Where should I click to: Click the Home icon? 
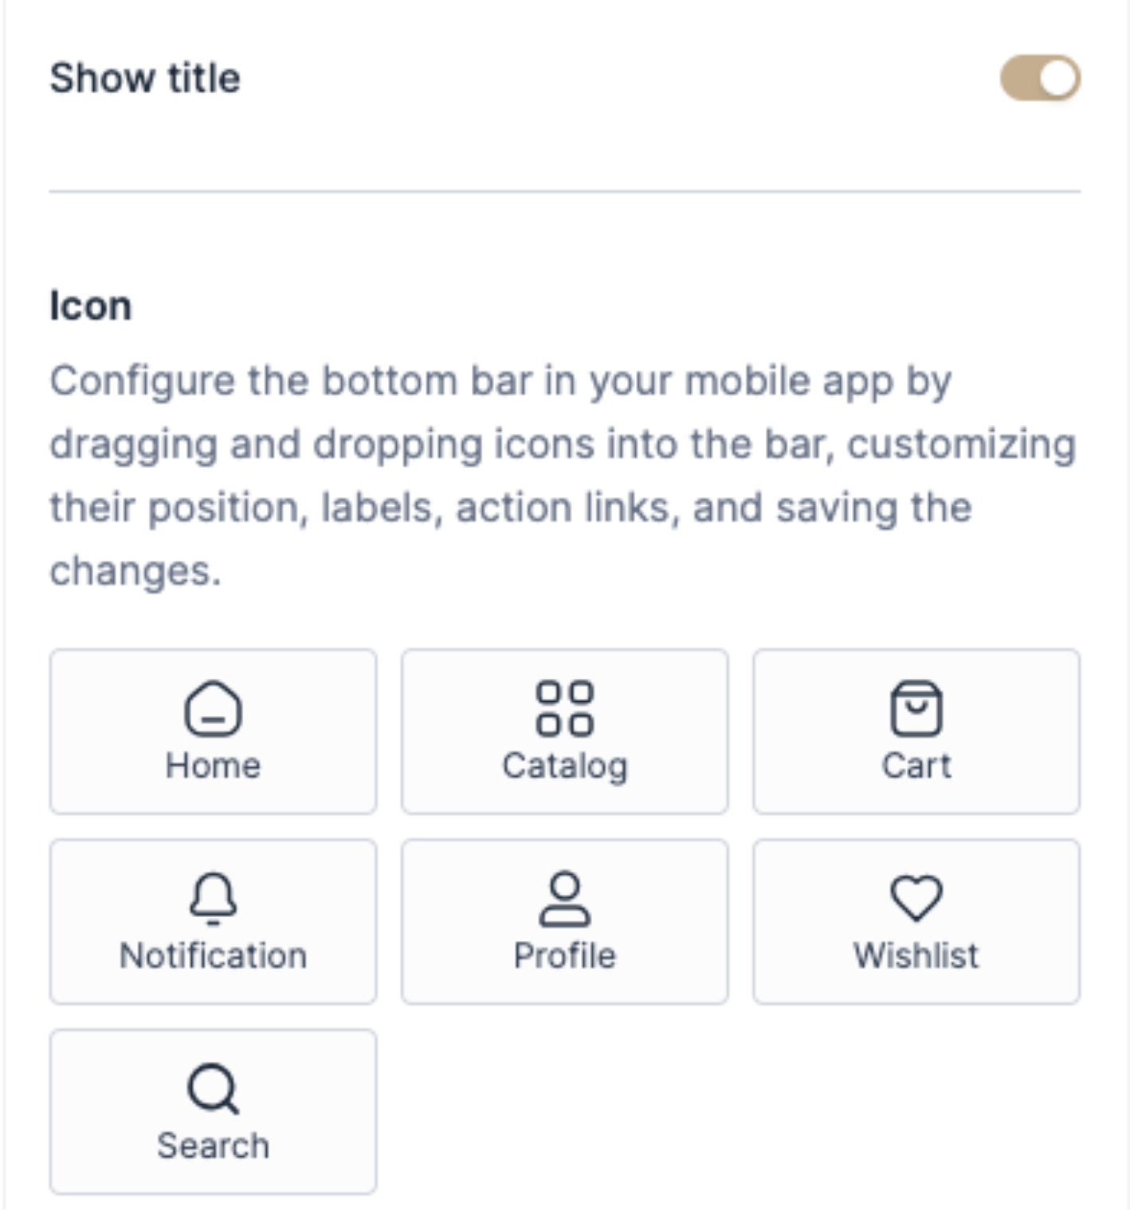[x=213, y=707]
